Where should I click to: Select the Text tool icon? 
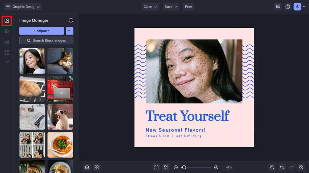click(7, 63)
